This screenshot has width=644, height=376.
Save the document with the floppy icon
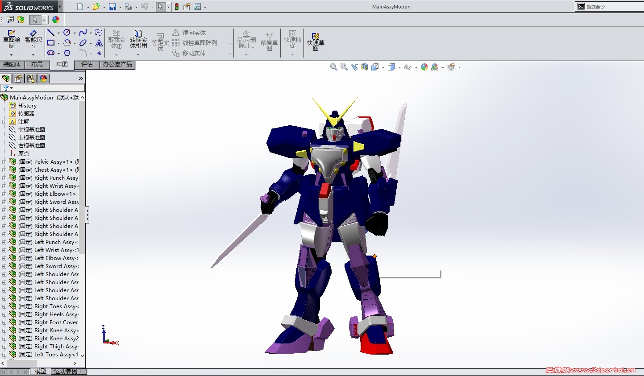coord(112,7)
